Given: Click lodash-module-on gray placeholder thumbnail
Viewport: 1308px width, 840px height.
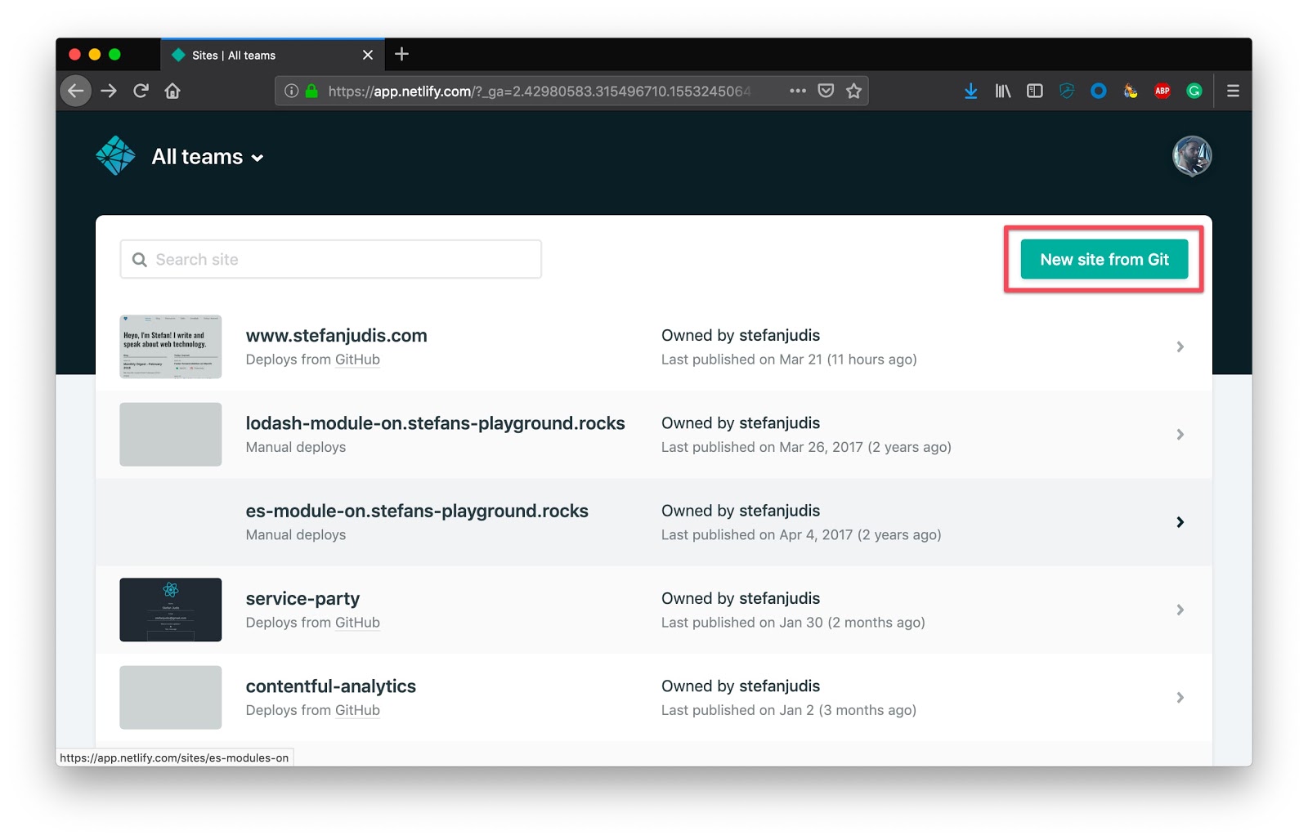Looking at the screenshot, I should click(170, 434).
